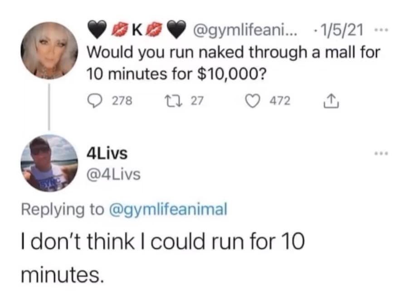420x300 pixels.
Task: Click the 1/5/21 tweet date
Action: [x=341, y=32]
